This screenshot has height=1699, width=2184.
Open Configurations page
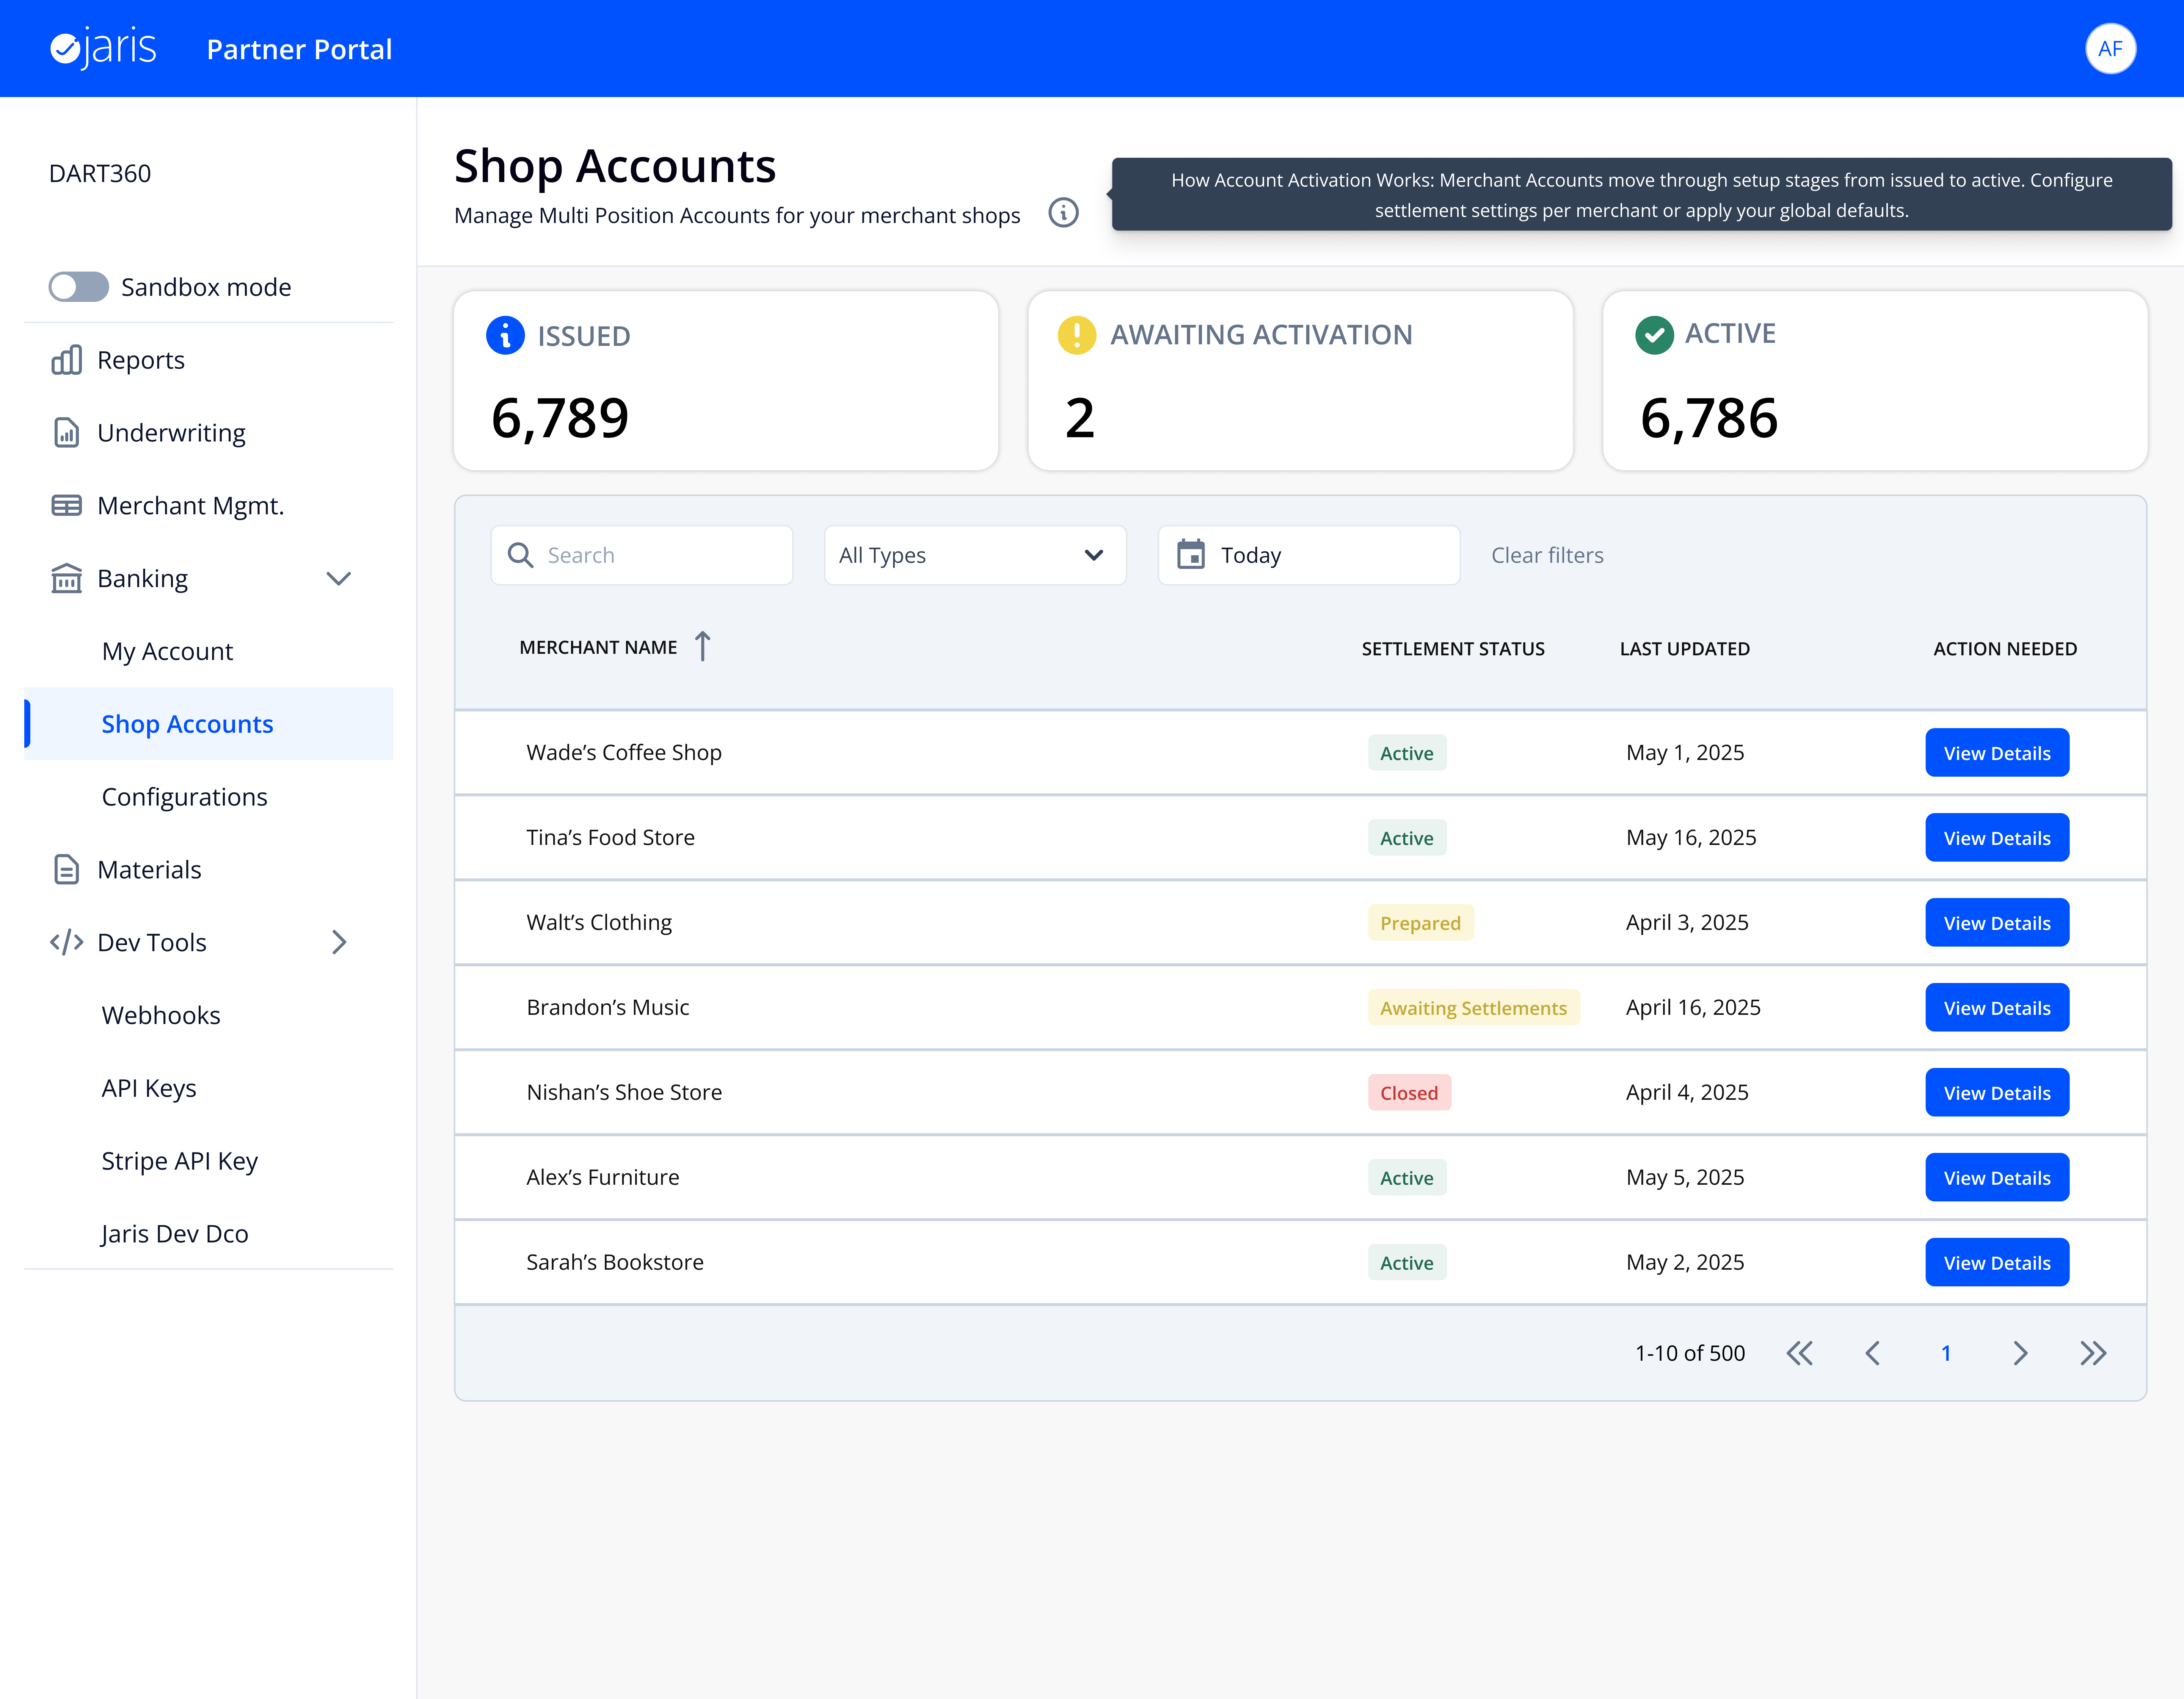208,797
